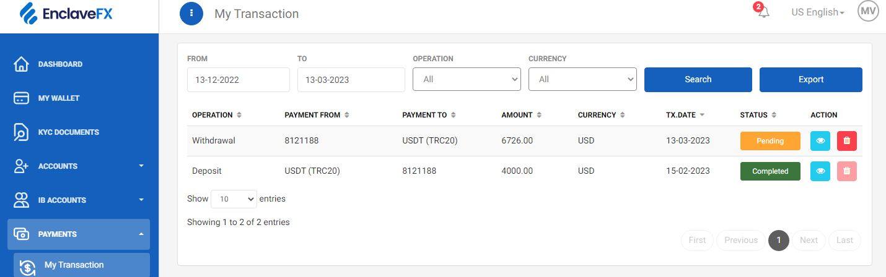Export the transaction list
Image resolution: width=886 pixels, height=277 pixels.
click(810, 80)
